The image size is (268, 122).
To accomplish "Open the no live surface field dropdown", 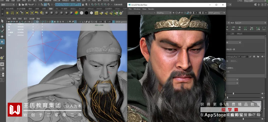I will pos(120,5).
